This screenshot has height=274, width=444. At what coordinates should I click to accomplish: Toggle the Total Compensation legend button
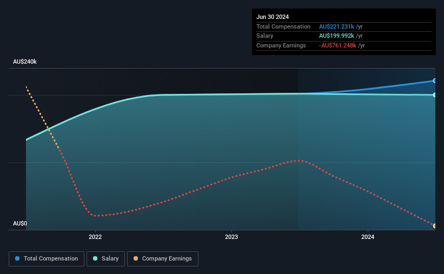point(47,259)
